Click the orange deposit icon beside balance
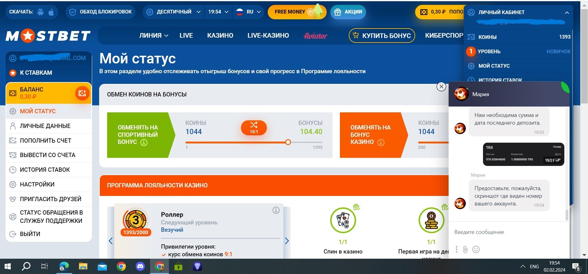 click(82, 93)
